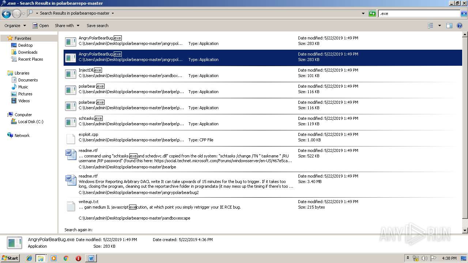This screenshot has width=468, height=263.
Task: Expand the address bar path dropdown
Action: 113,13
